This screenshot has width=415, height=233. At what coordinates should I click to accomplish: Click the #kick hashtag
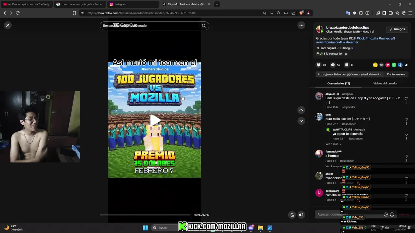tap(361, 38)
